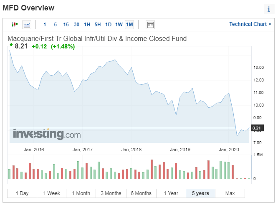278x208 pixels.
Task: Click the +1.48% change value
Action: click(63, 46)
